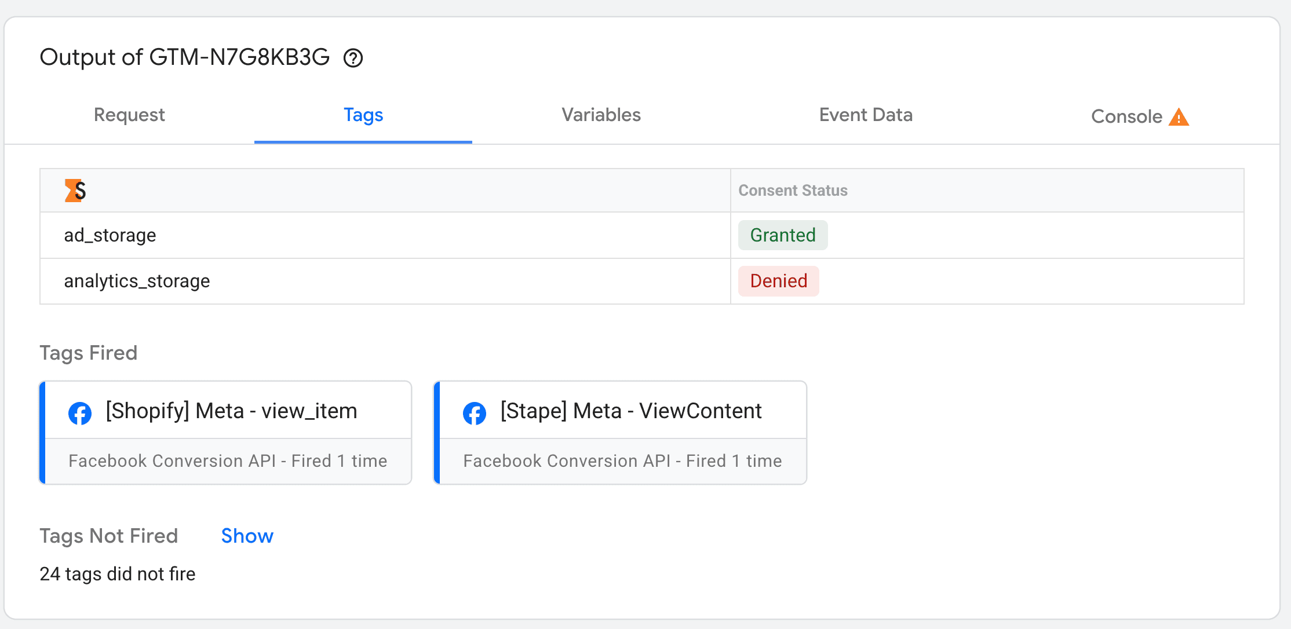The image size is (1291, 629).
Task: Select the Tags tab
Action: click(363, 115)
